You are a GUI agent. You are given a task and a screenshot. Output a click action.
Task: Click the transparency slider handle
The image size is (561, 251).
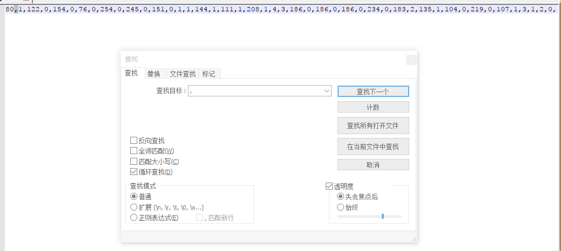click(x=383, y=216)
